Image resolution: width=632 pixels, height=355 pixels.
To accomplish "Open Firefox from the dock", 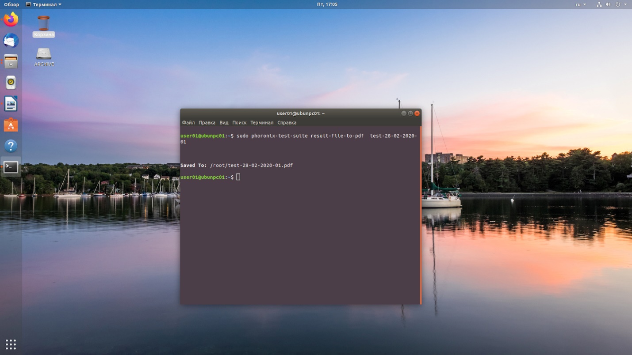I will click(11, 19).
